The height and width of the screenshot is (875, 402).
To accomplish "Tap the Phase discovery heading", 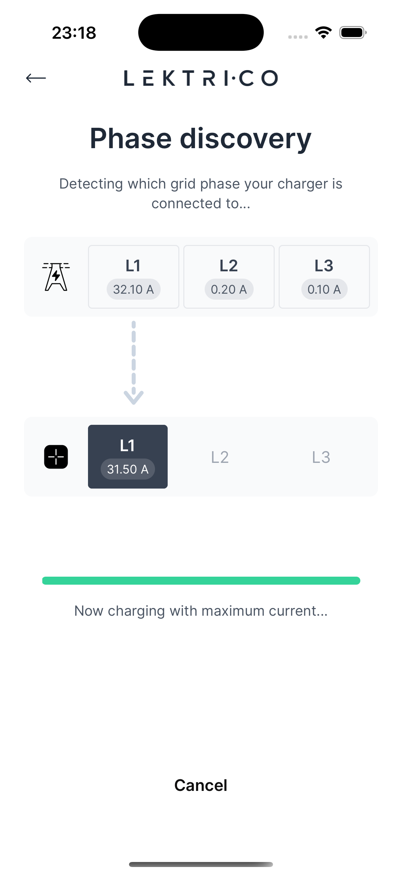I will coord(201,138).
